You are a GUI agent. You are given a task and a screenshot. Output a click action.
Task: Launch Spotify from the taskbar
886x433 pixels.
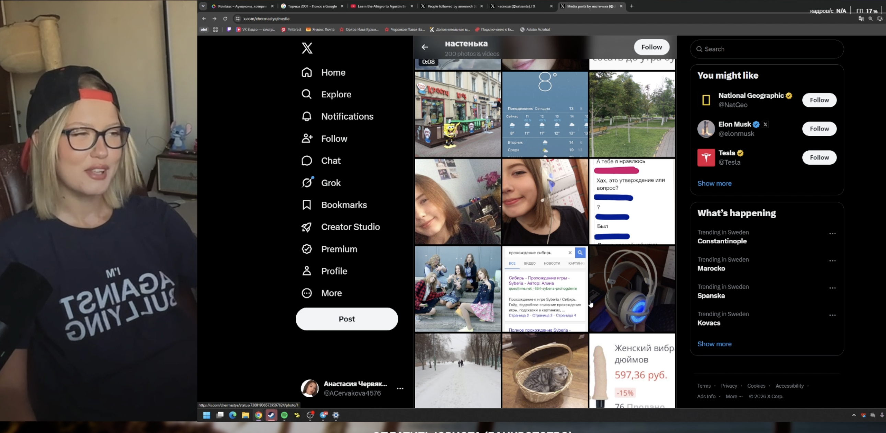click(x=284, y=415)
